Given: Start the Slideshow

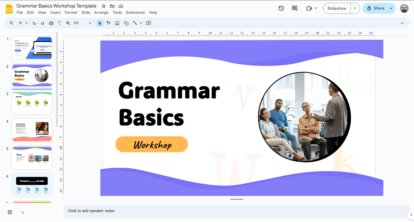Looking at the screenshot, I should (x=336, y=8).
